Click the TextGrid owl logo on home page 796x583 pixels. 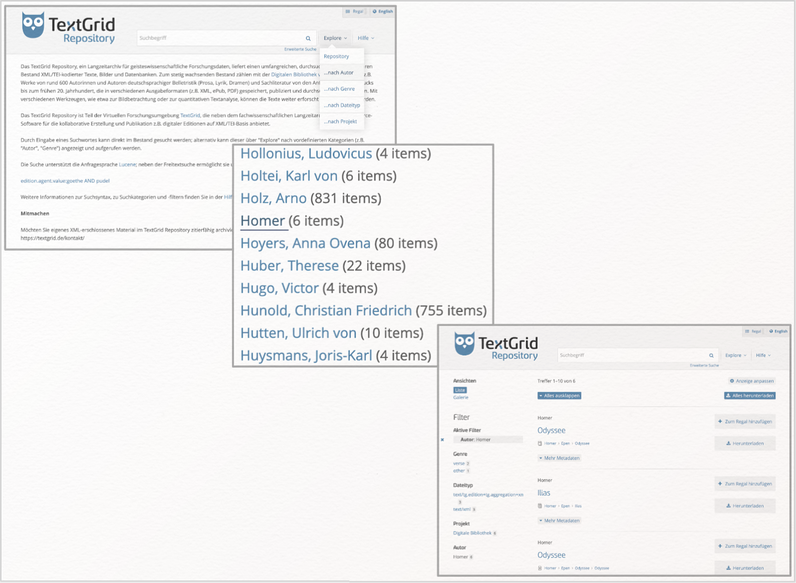pos(33,25)
